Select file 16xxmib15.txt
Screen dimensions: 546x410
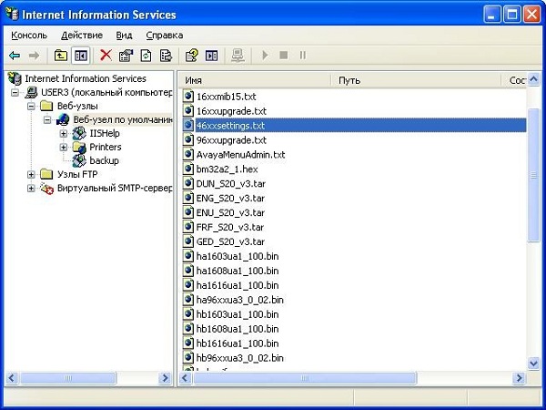[226, 97]
